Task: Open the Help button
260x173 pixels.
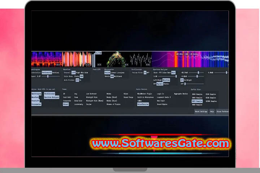Action: 212,112
